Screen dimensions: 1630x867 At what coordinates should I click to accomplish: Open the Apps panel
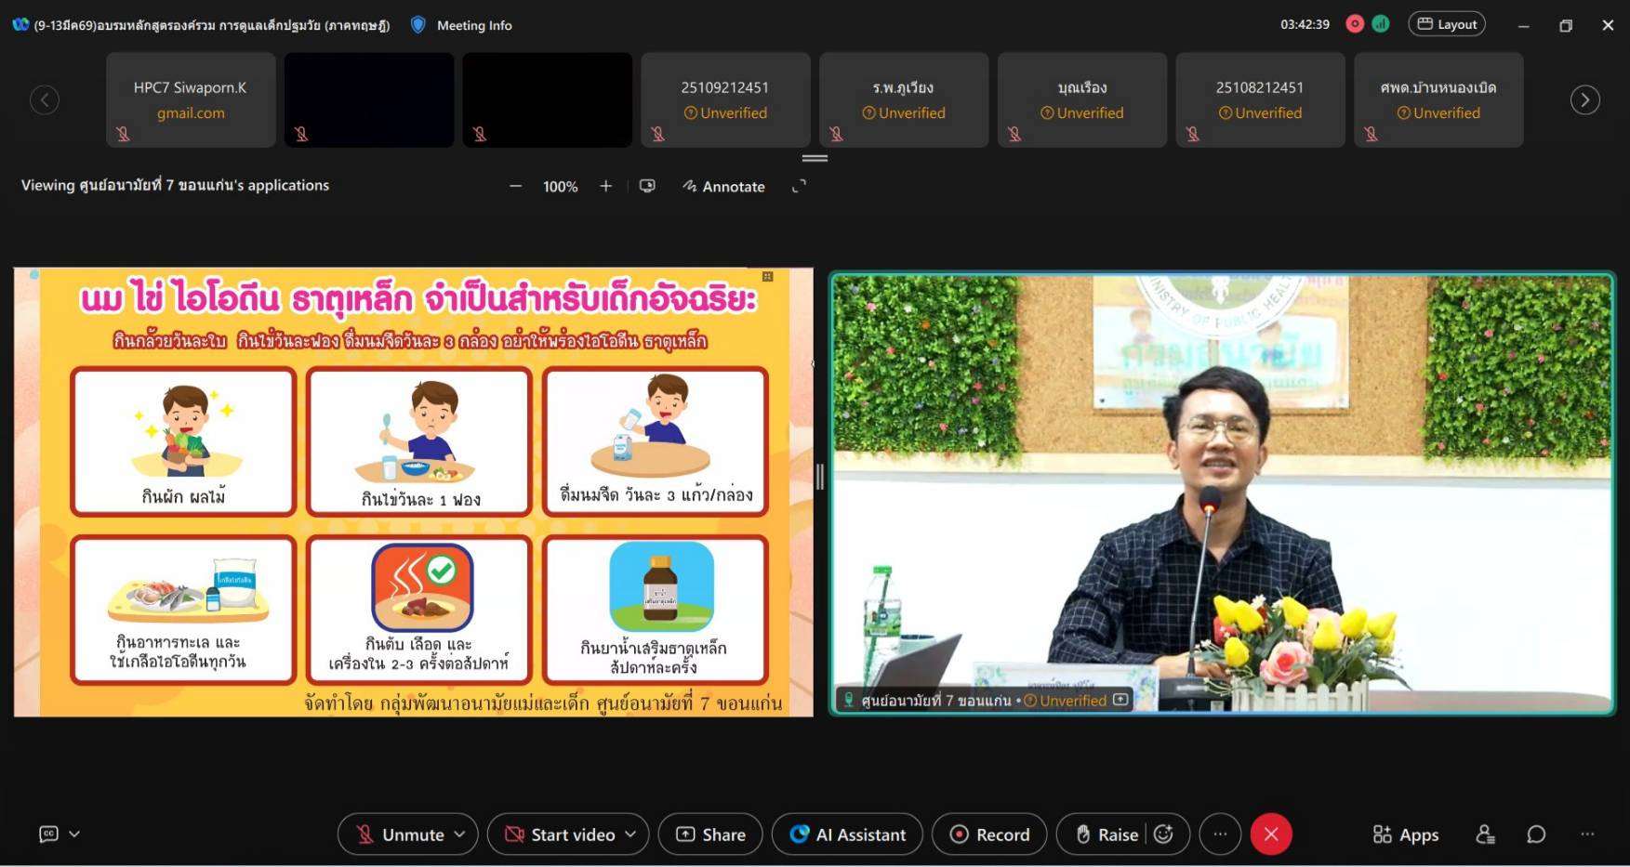tap(1406, 834)
